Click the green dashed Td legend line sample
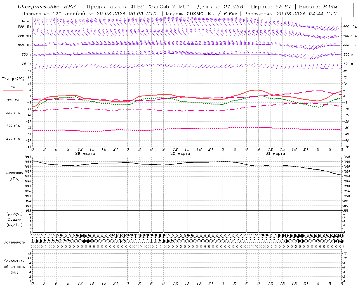 click(x=12, y=103)
